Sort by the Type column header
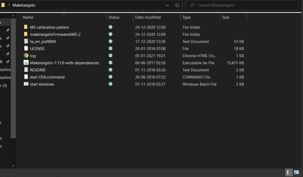 pos(187,17)
